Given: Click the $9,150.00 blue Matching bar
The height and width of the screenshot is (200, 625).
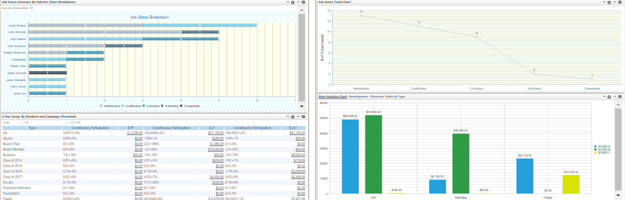Looking at the screenshot, I should coord(437,187).
